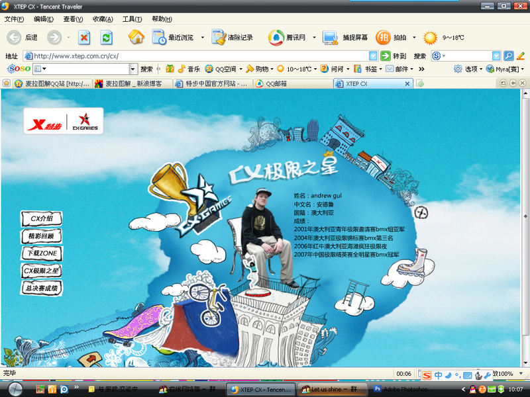The image size is (530, 397).
Task: Click the Sogou input method S icon
Action: (x=427, y=375)
